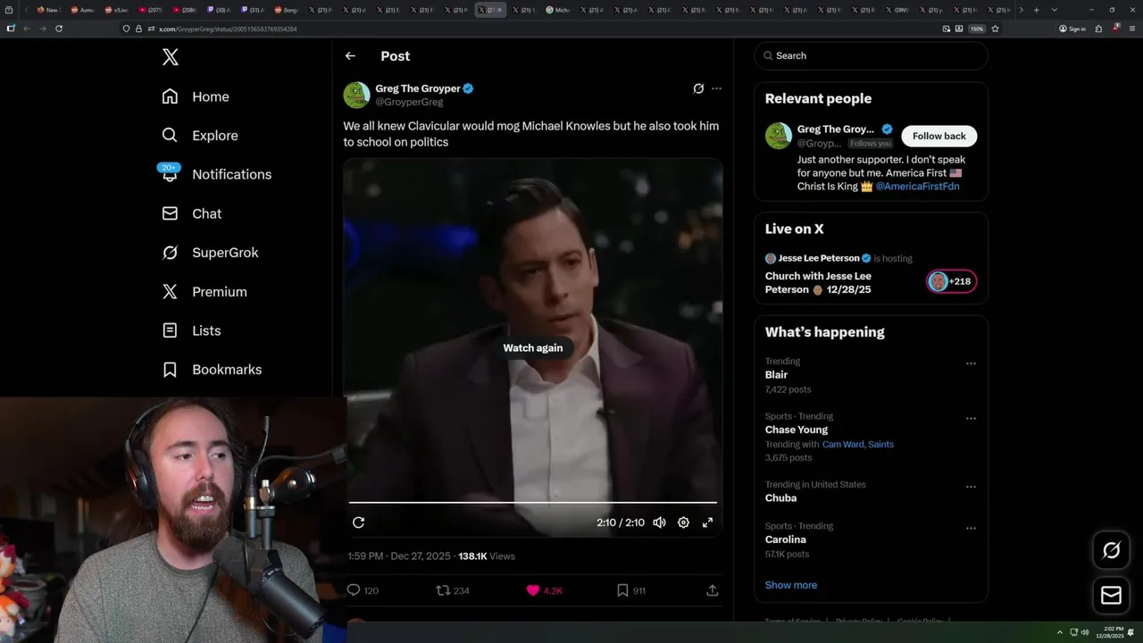Click the X Search field
1143x643 pixels.
871,55
